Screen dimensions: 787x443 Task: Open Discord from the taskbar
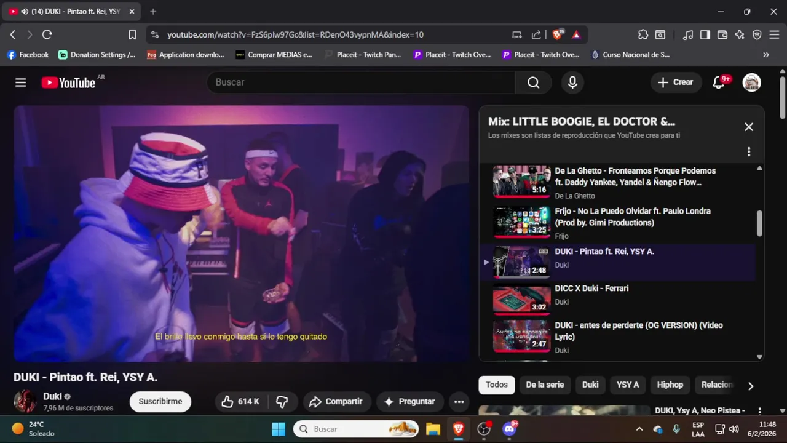tap(510, 429)
